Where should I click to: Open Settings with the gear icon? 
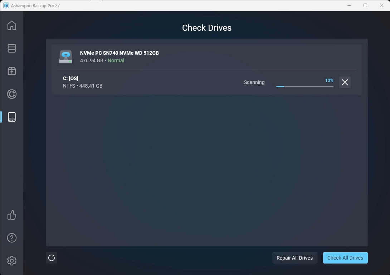pos(12,261)
